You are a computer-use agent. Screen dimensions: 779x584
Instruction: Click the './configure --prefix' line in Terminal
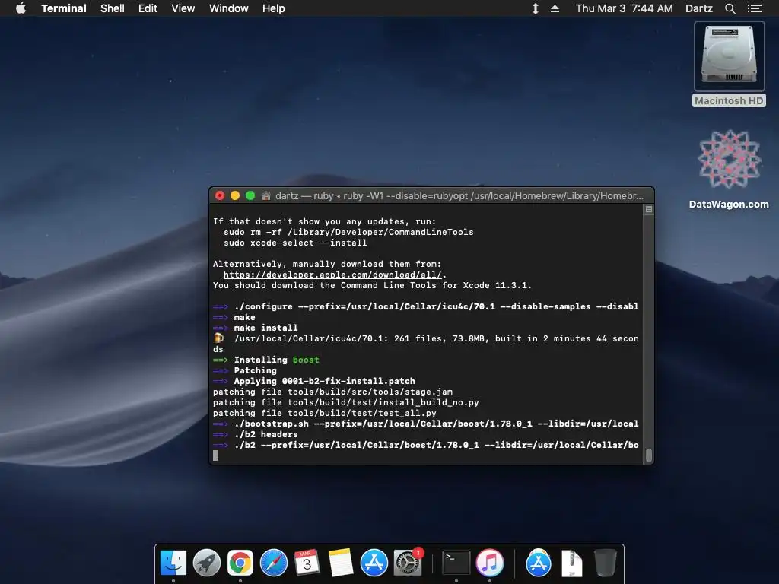(x=426, y=306)
